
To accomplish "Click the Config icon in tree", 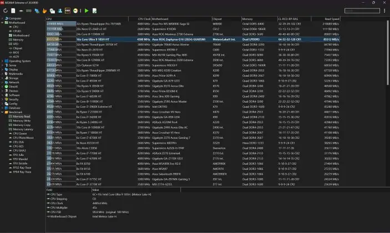I will 7,104.
